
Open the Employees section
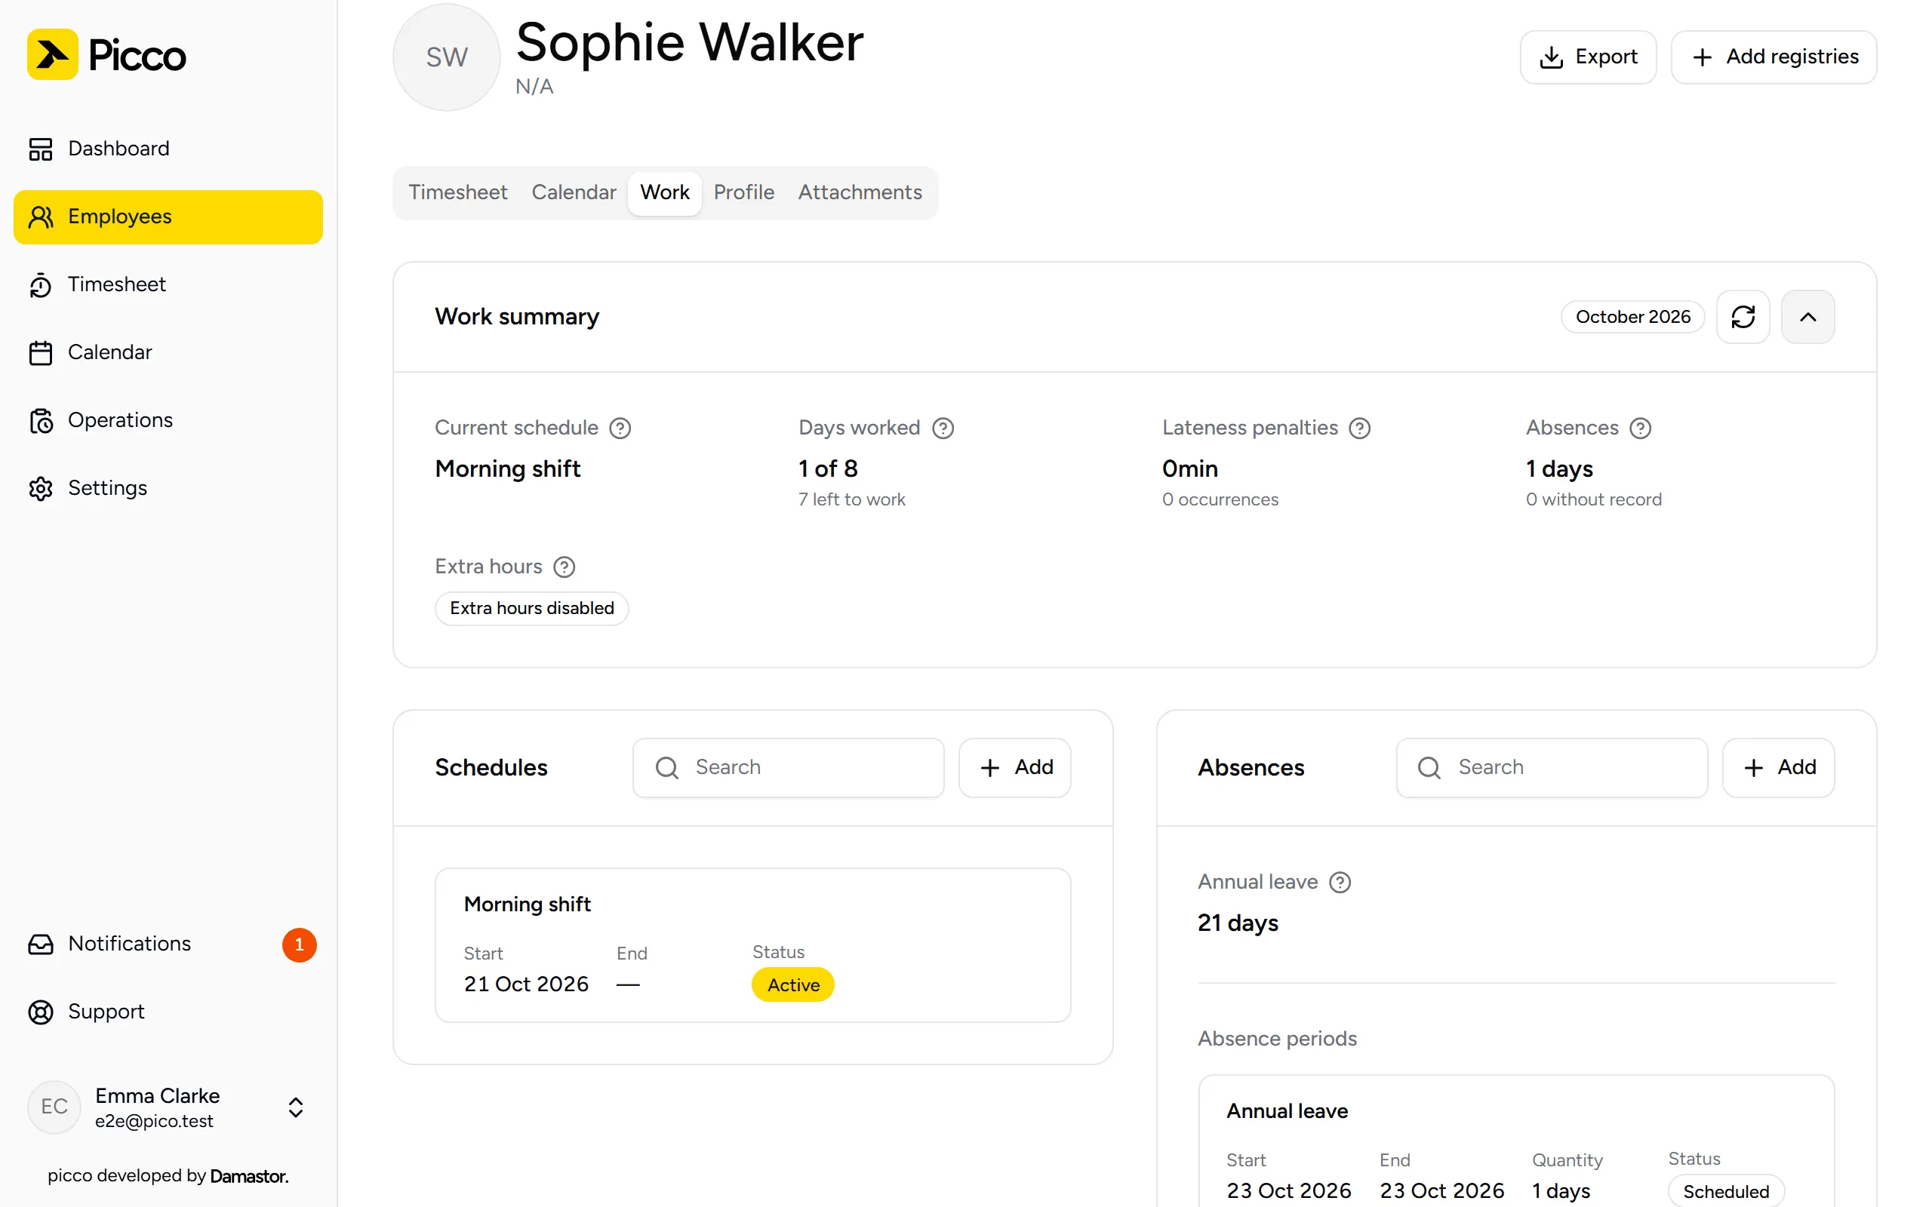[x=168, y=217]
